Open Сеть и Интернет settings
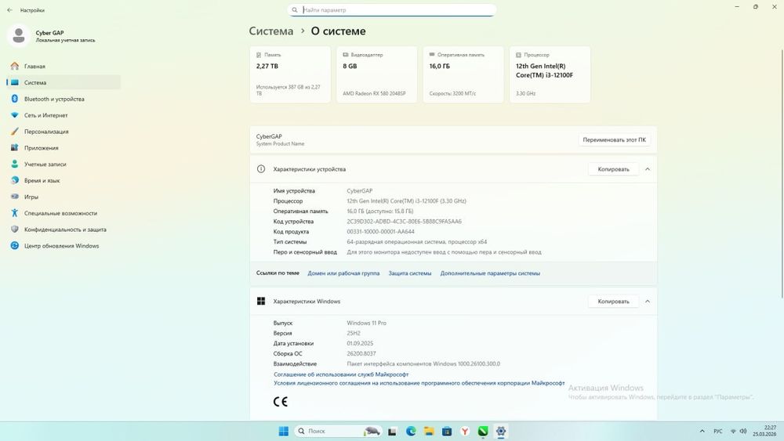 coord(64,115)
